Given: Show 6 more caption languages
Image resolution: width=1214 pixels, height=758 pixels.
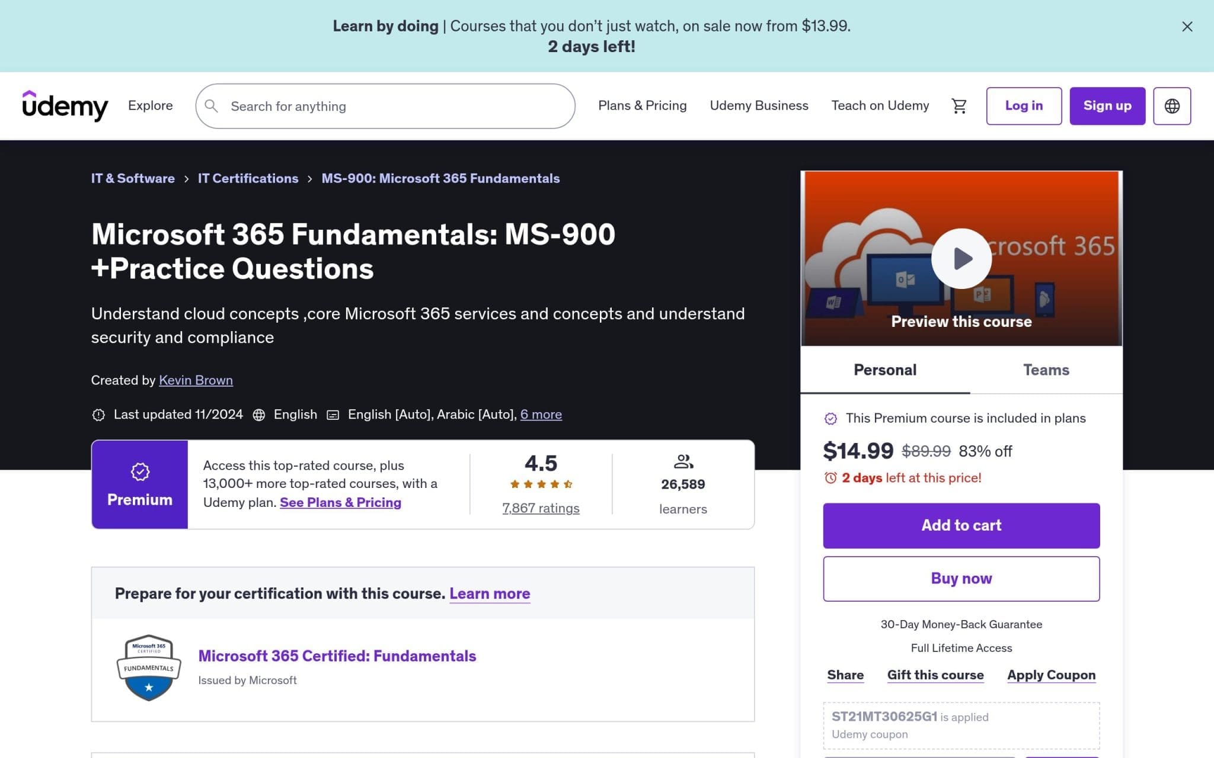Looking at the screenshot, I should [x=541, y=415].
